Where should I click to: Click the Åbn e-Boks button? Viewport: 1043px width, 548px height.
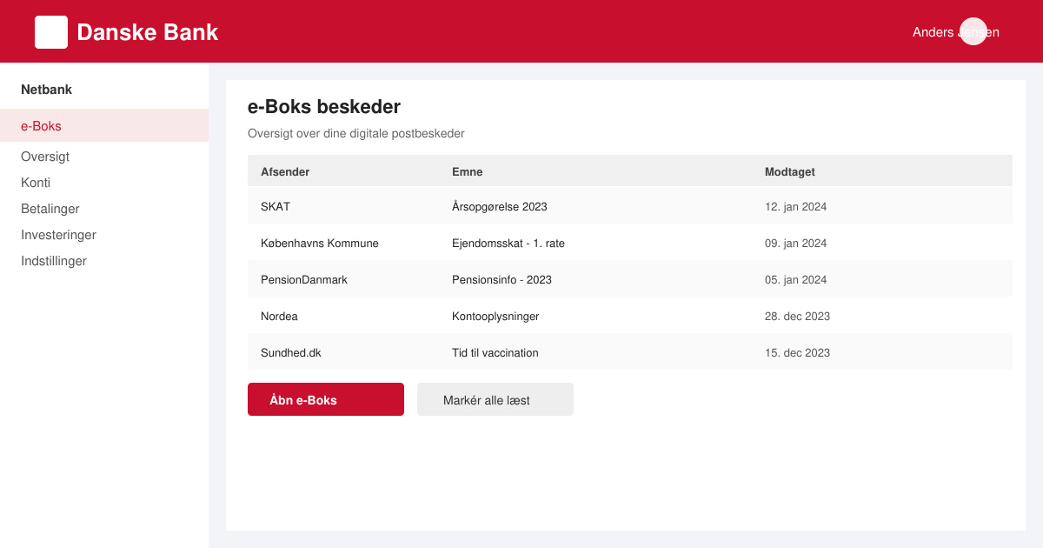tap(326, 399)
